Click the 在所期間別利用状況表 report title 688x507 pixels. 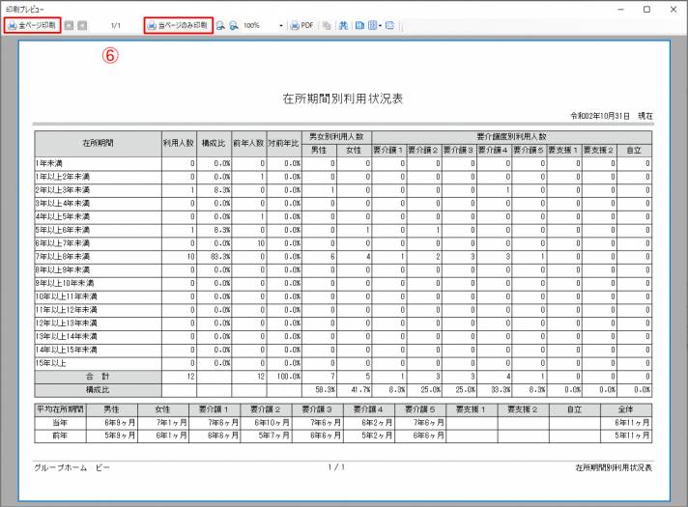[343, 99]
